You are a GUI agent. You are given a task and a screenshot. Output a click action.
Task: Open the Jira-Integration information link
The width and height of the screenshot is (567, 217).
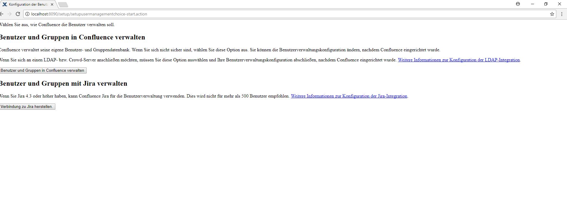click(349, 96)
